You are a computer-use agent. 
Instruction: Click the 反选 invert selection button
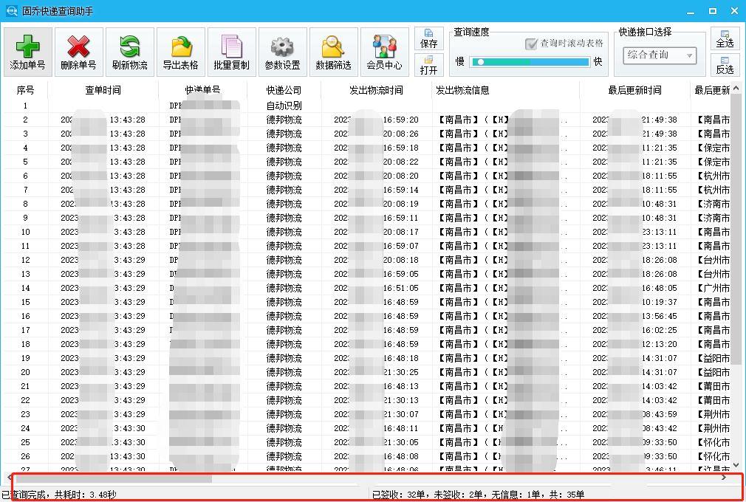[x=725, y=66]
